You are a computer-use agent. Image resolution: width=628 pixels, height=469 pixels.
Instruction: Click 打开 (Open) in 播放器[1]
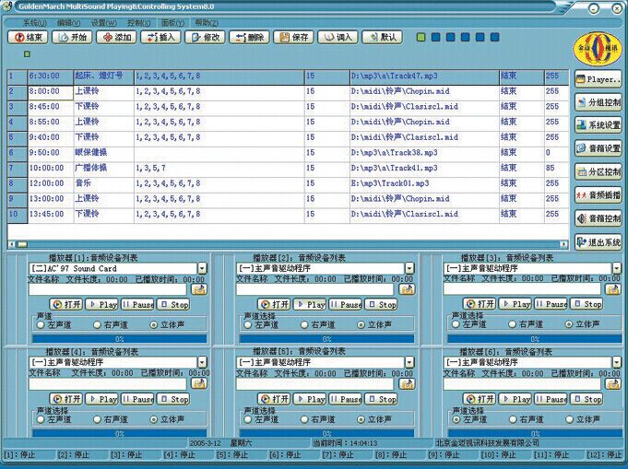coord(66,305)
